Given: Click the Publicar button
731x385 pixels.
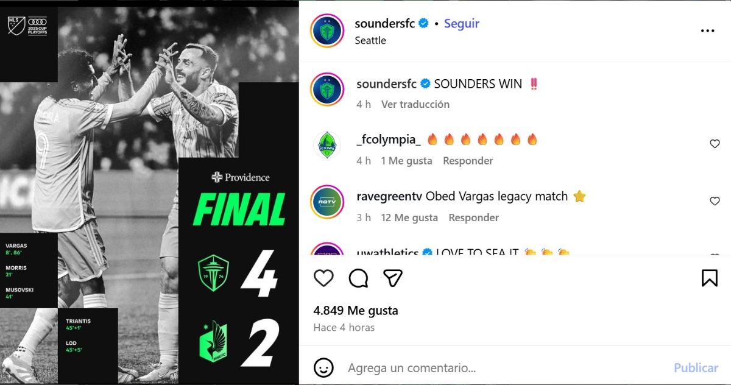Looking at the screenshot, I should click(696, 368).
